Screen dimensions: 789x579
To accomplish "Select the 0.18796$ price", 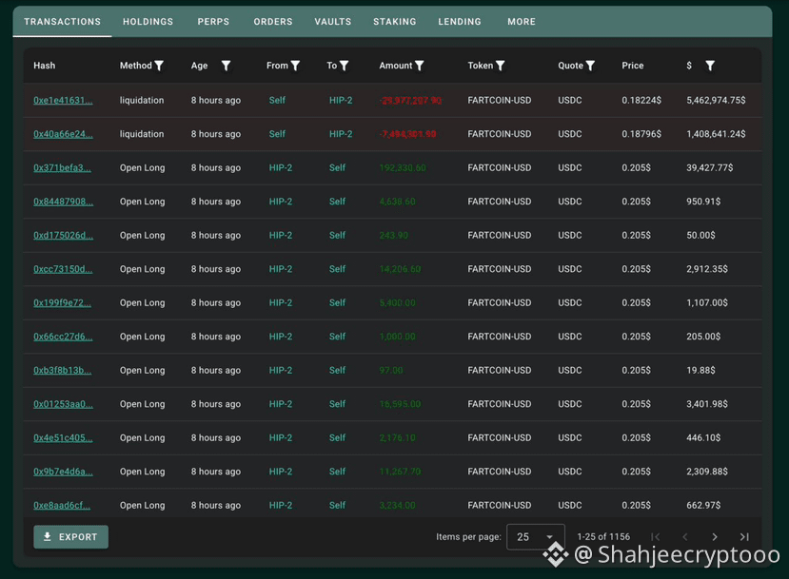I will click(x=641, y=134).
